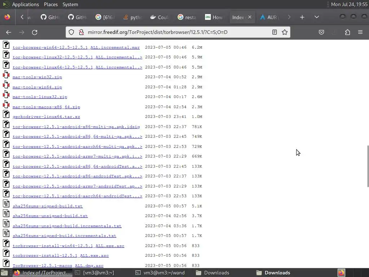Open the geckodriver-linux64.tar.xz link
The width and height of the screenshot is (369, 277).
pyautogui.click(x=46, y=116)
